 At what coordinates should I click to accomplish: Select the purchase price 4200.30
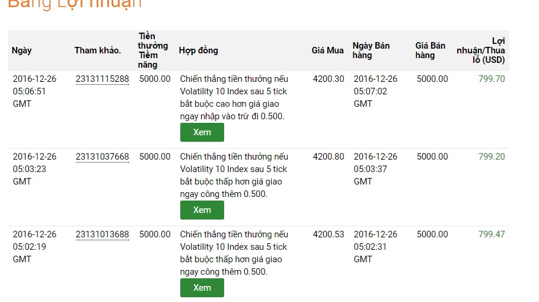pyautogui.click(x=328, y=79)
